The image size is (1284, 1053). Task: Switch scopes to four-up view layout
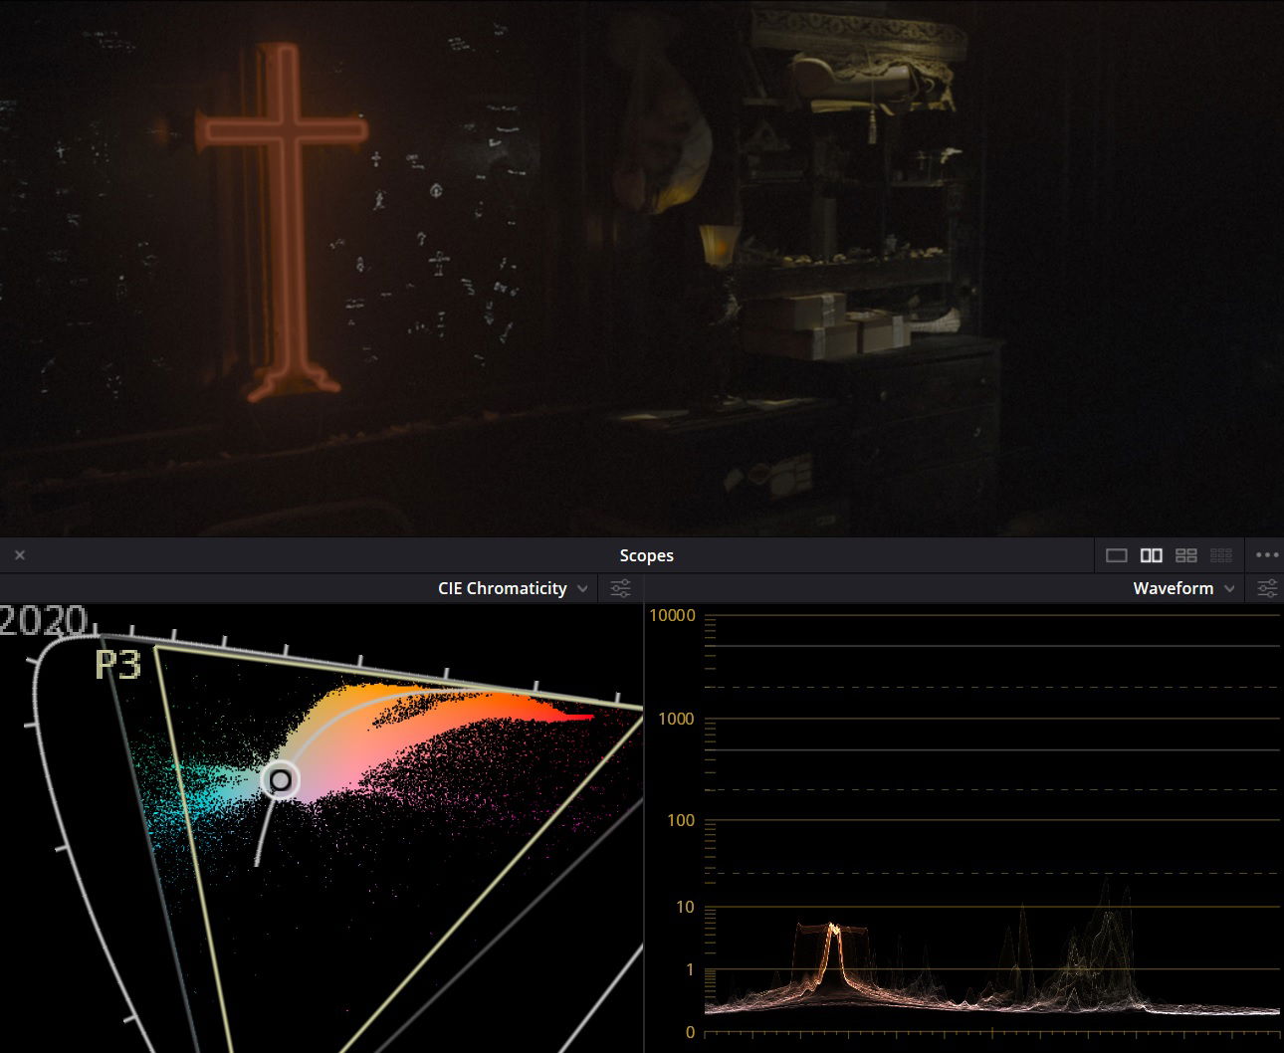1186,555
